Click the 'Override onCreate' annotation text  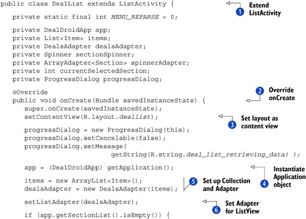tap(282, 94)
